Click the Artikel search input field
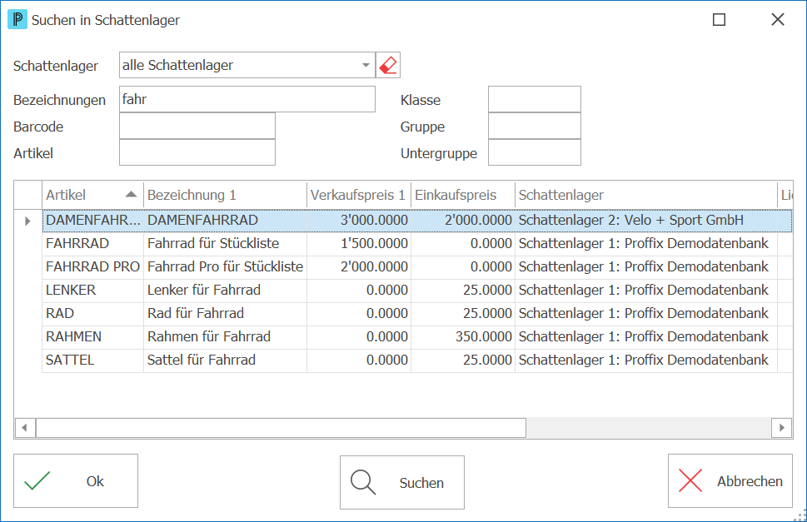 197,152
